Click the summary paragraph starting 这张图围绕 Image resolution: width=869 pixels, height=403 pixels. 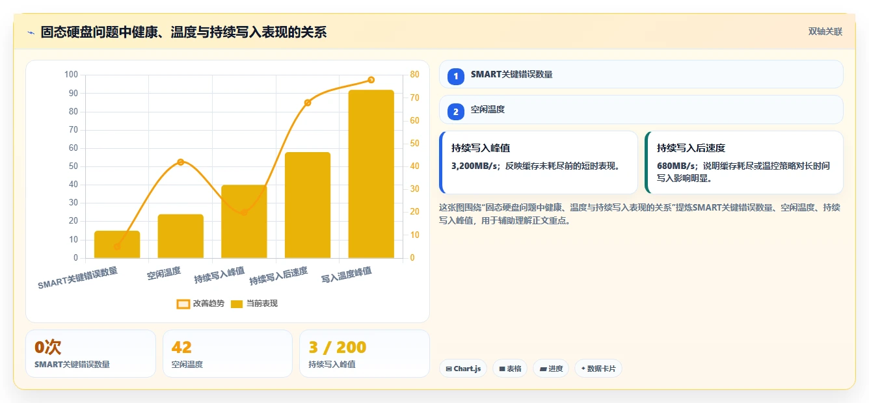coord(639,214)
